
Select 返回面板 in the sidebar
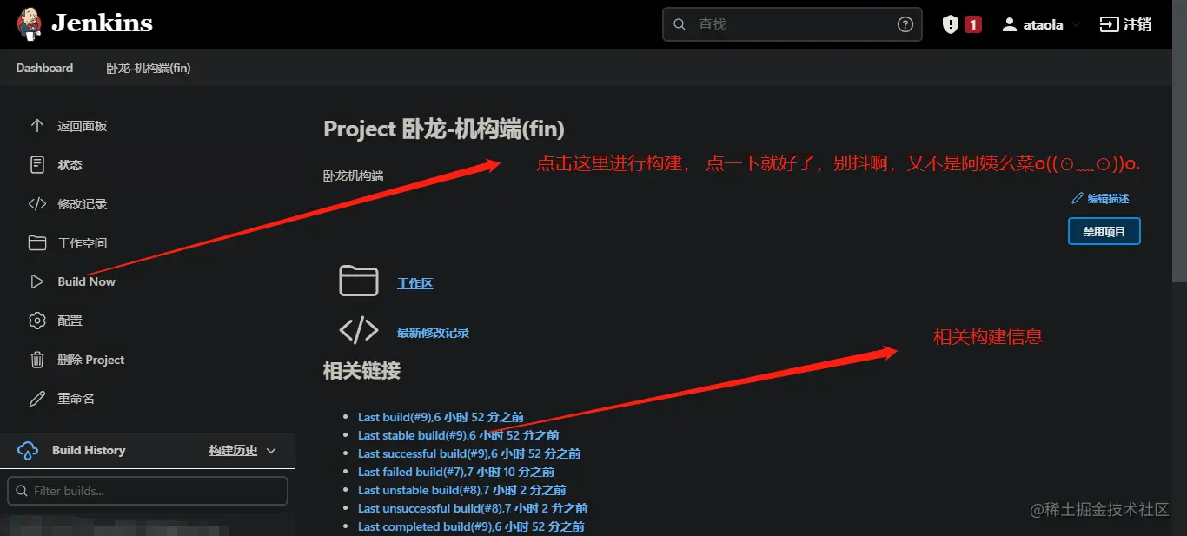tap(83, 126)
